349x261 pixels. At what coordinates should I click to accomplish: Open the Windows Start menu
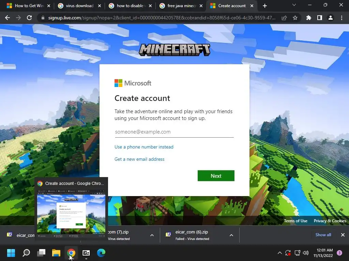(x=11, y=253)
